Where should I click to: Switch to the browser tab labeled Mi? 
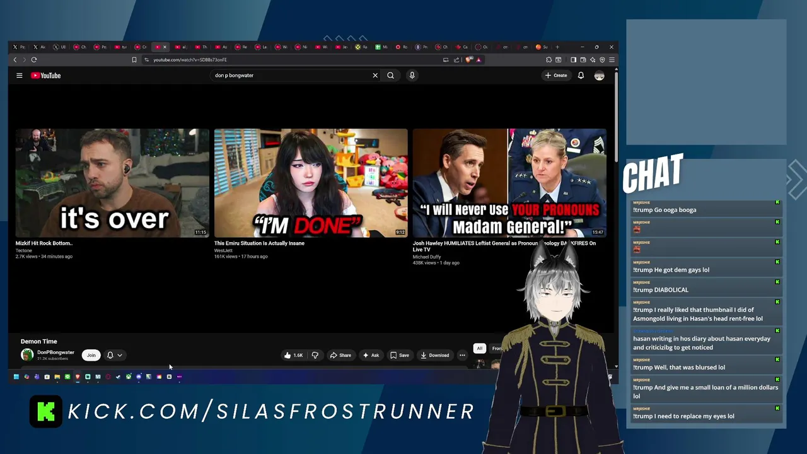(381, 47)
